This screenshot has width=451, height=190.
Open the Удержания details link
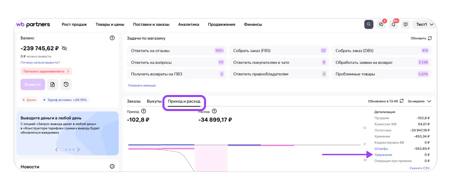pos(383,155)
